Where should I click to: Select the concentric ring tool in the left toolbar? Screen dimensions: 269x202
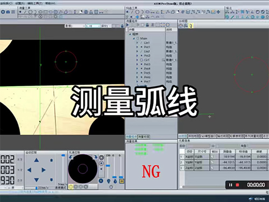click(55, 12)
